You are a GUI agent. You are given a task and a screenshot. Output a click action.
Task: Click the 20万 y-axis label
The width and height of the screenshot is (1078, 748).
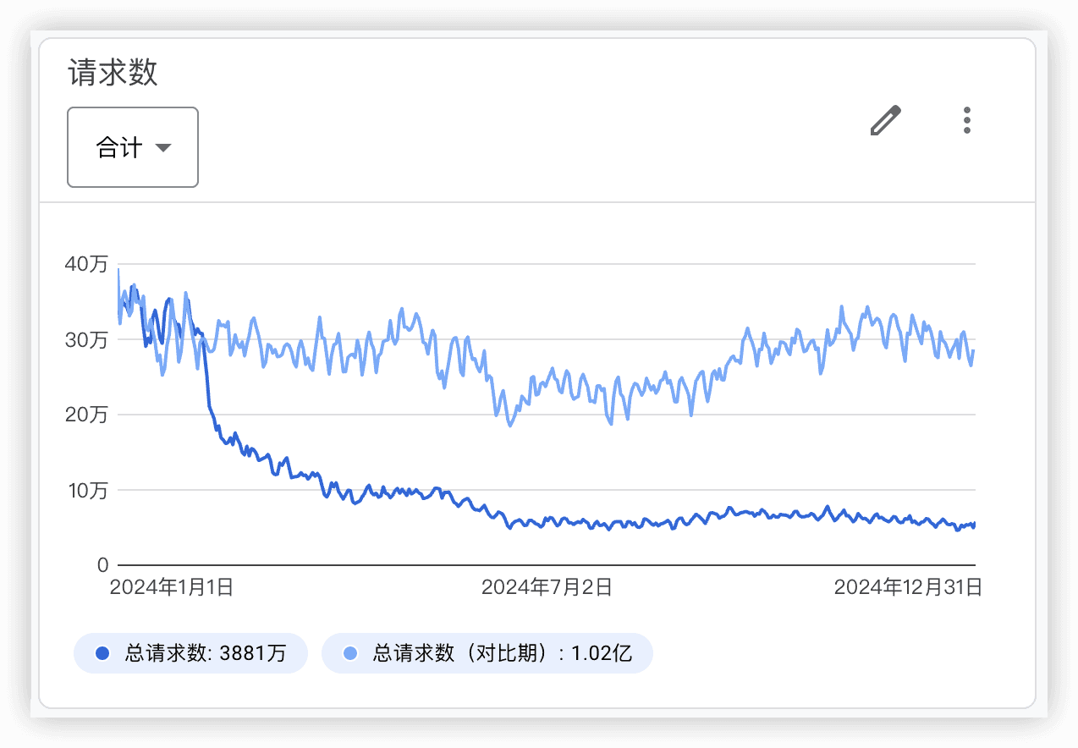point(86,415)
